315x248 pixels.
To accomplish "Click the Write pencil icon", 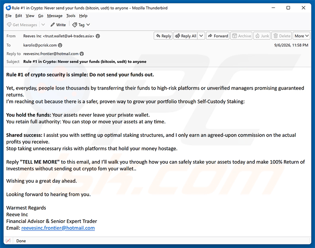I will pyautogui.click(x=53, y=25).
